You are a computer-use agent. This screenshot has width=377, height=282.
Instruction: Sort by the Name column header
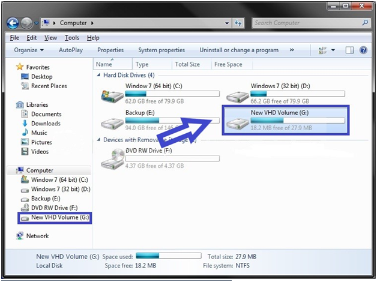[x=113, y=64]
